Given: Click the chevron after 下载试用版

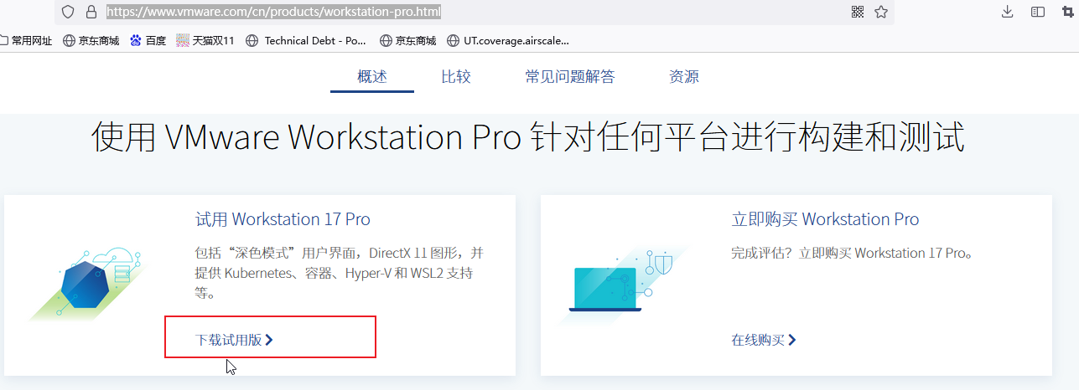Looking at the screenshot, I should [269, 340].
